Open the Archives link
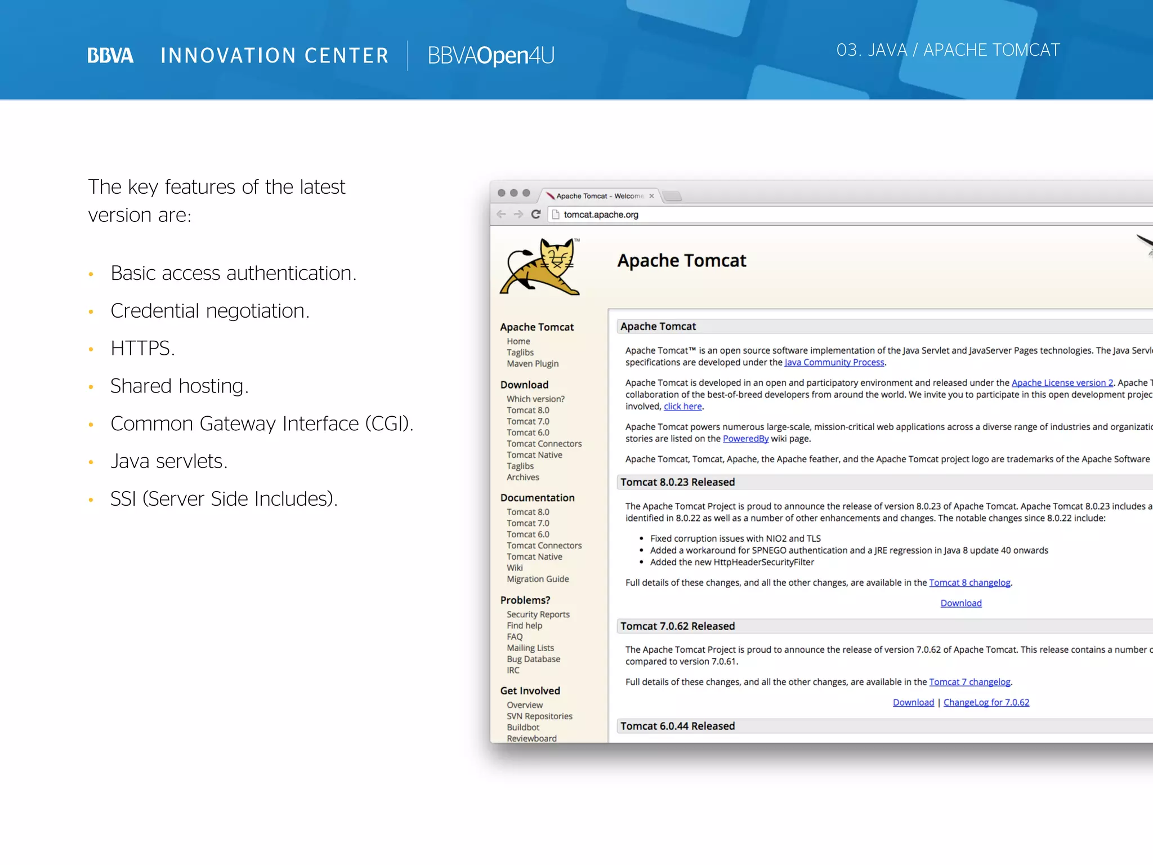Screen dimensions: 1153x865 point(523,477)
